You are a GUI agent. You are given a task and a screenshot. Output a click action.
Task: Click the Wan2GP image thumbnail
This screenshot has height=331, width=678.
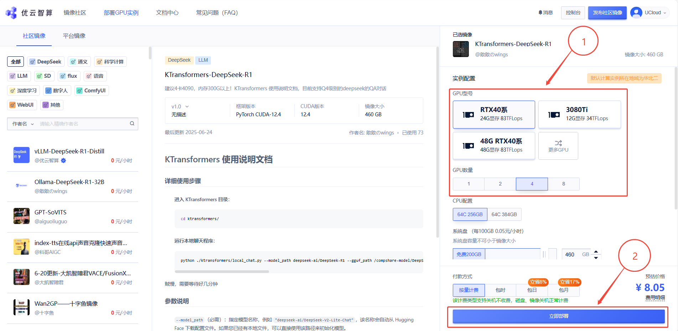(x=21, y=307)
